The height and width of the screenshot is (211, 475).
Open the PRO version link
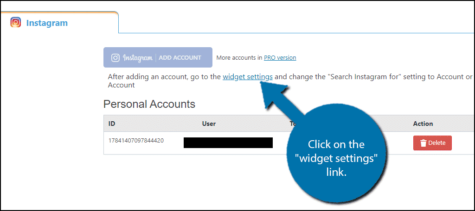[280, 57]
